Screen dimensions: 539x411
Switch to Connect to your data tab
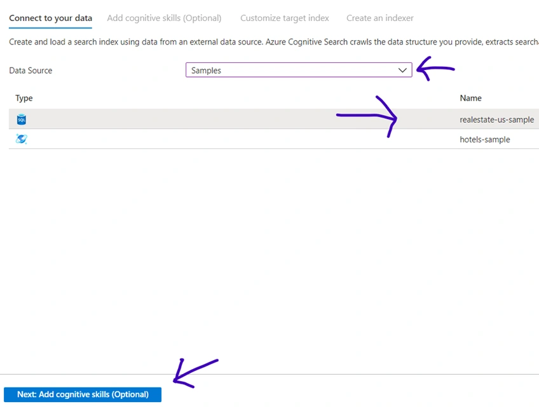51,18
